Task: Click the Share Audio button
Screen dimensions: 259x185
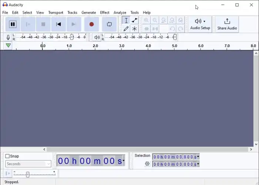Action: point(227,24)
